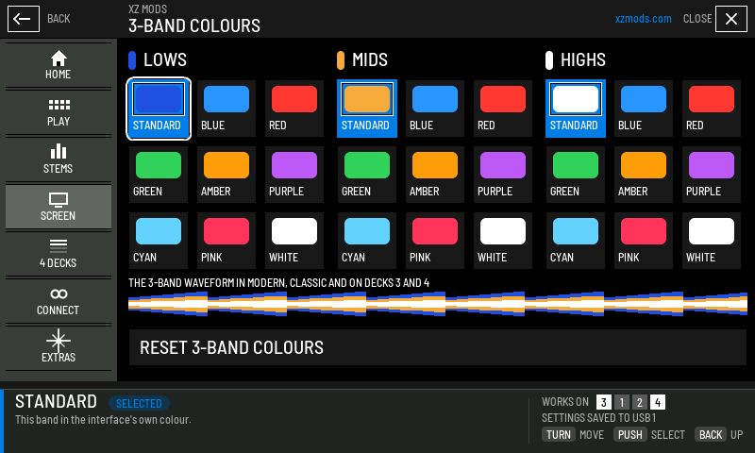This screenshot has width=755, height=453.
Task: Set Highs band colour to Cyan
Action: pos(576,241)
